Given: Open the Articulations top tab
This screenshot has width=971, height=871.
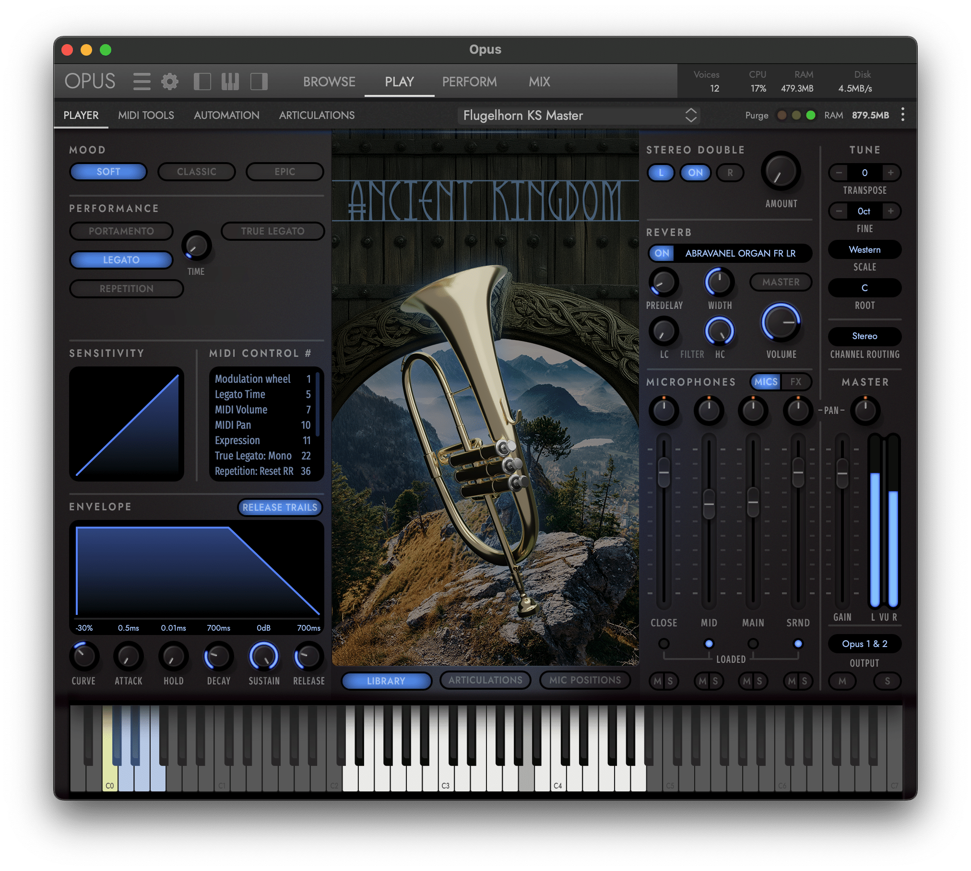Looking at the screenshot, I should pyautogui.click(x=317, y=115).
